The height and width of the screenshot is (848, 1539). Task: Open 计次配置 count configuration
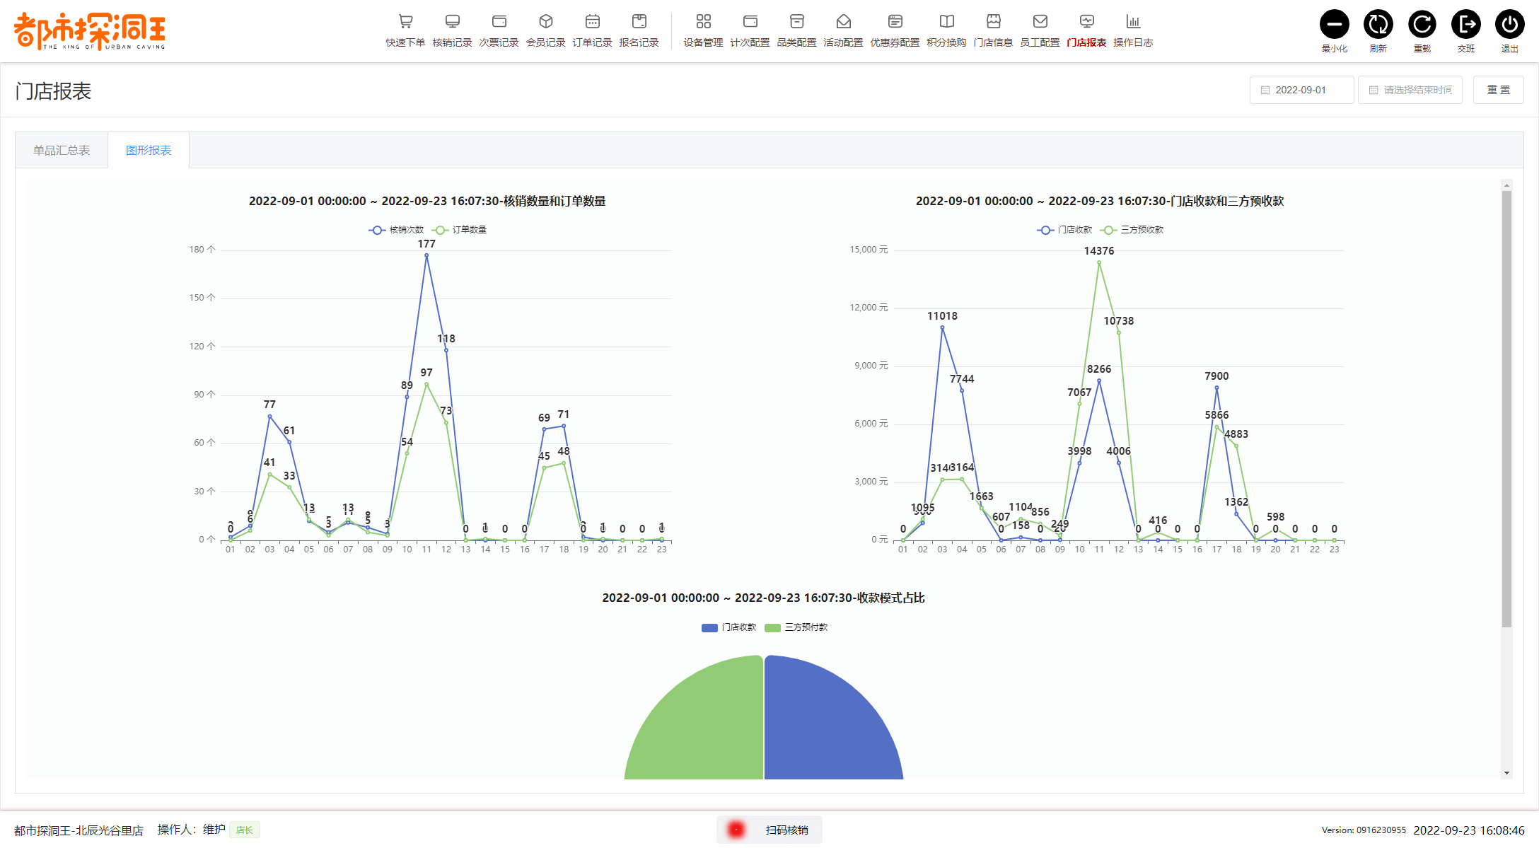(x=750, y=30)
